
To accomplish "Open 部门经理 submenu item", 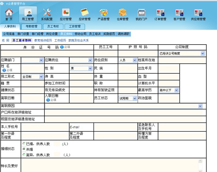I will [x=38, y=34].
